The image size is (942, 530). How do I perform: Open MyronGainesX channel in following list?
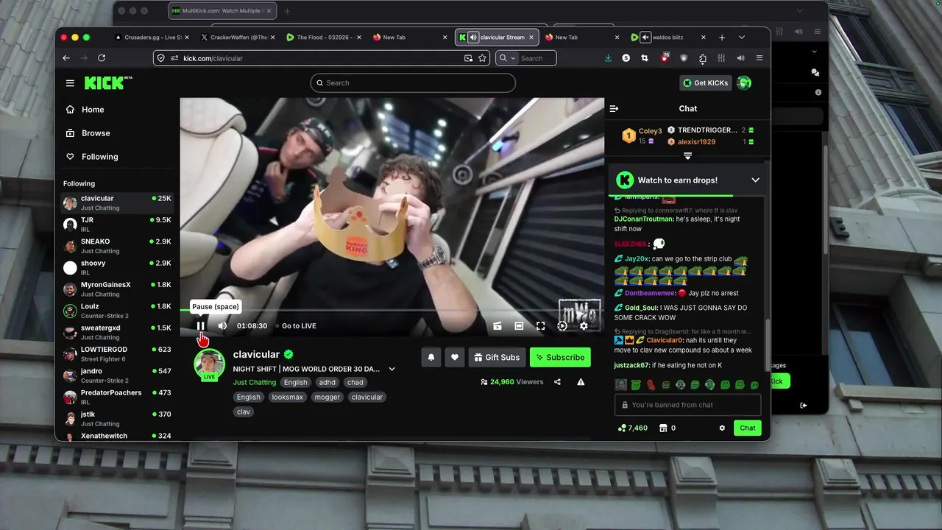click(x=118, y=289)
